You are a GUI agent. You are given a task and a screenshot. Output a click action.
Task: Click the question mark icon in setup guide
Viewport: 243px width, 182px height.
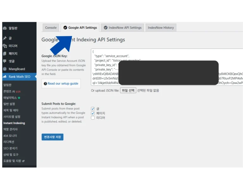[x=45, y=83]
